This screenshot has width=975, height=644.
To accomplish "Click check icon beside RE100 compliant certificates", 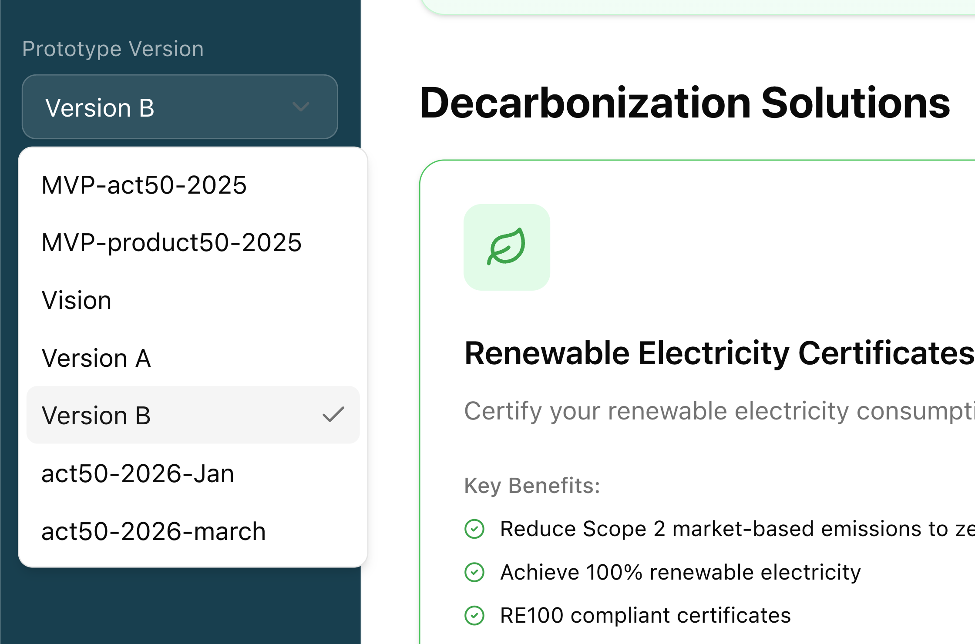I will [474, 615].
